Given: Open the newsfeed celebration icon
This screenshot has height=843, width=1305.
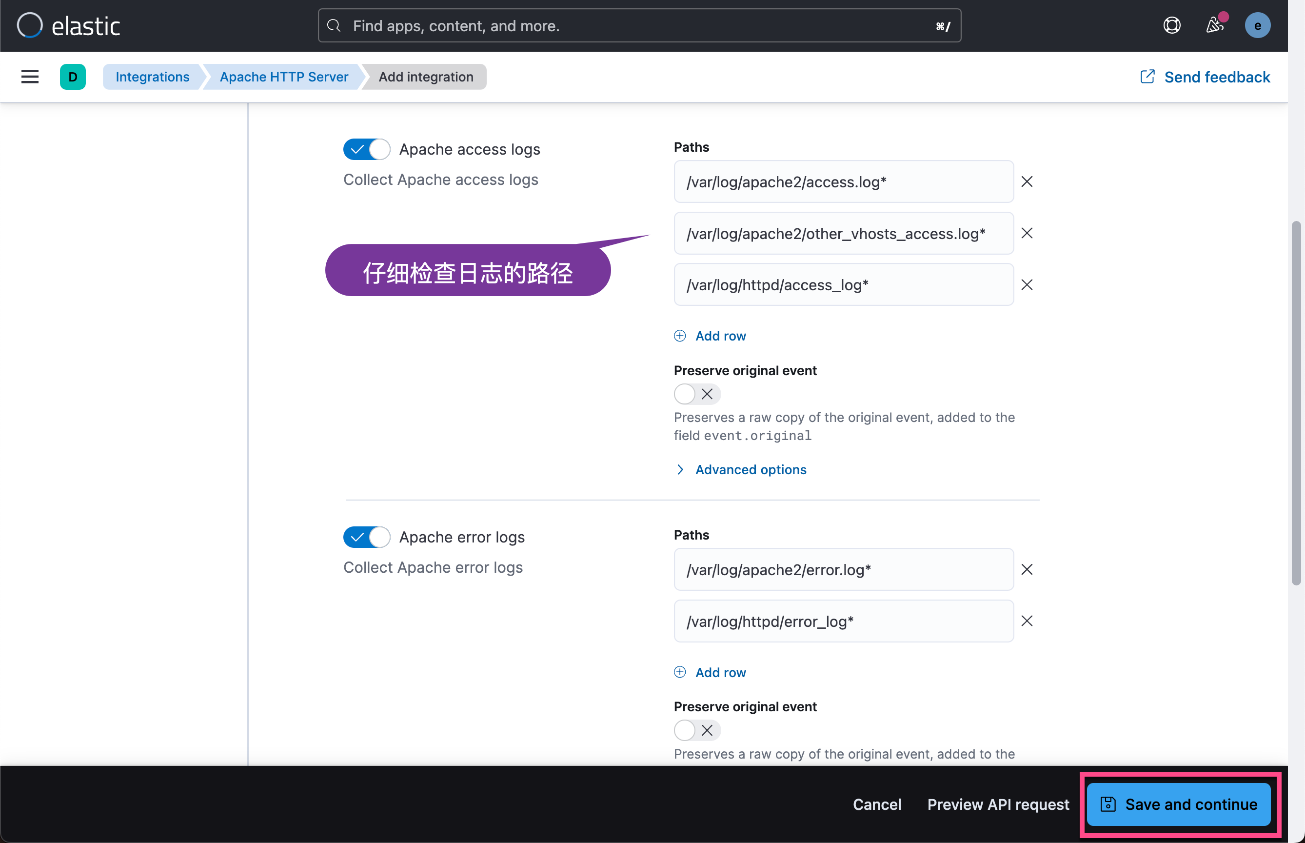Looking at the screenshot, I should (1214, 26).
